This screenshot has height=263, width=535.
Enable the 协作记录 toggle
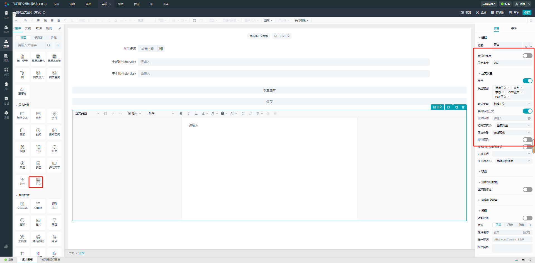click(x=527, y=140)
